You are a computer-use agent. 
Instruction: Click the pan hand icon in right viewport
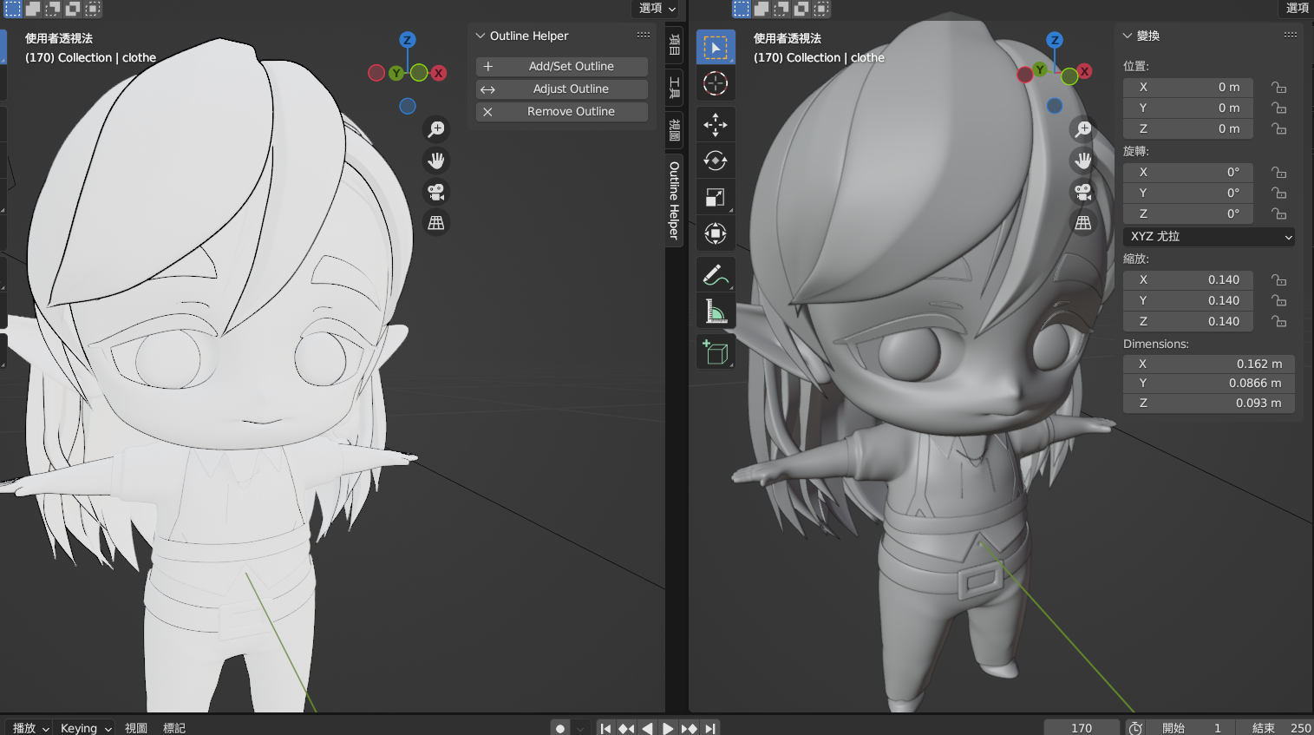point(1083,161)
